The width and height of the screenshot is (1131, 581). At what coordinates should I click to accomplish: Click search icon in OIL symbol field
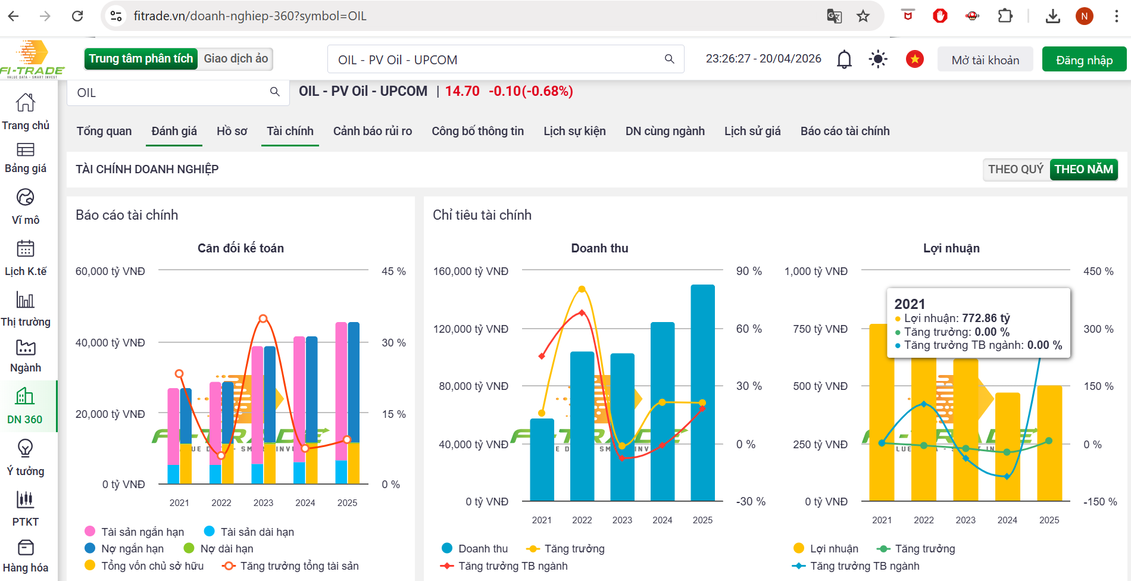click(x=274, y=92)
